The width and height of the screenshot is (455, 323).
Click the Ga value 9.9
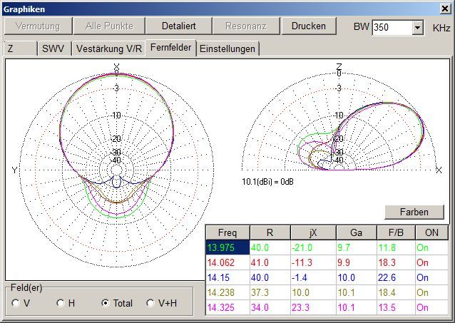point(357,262)
